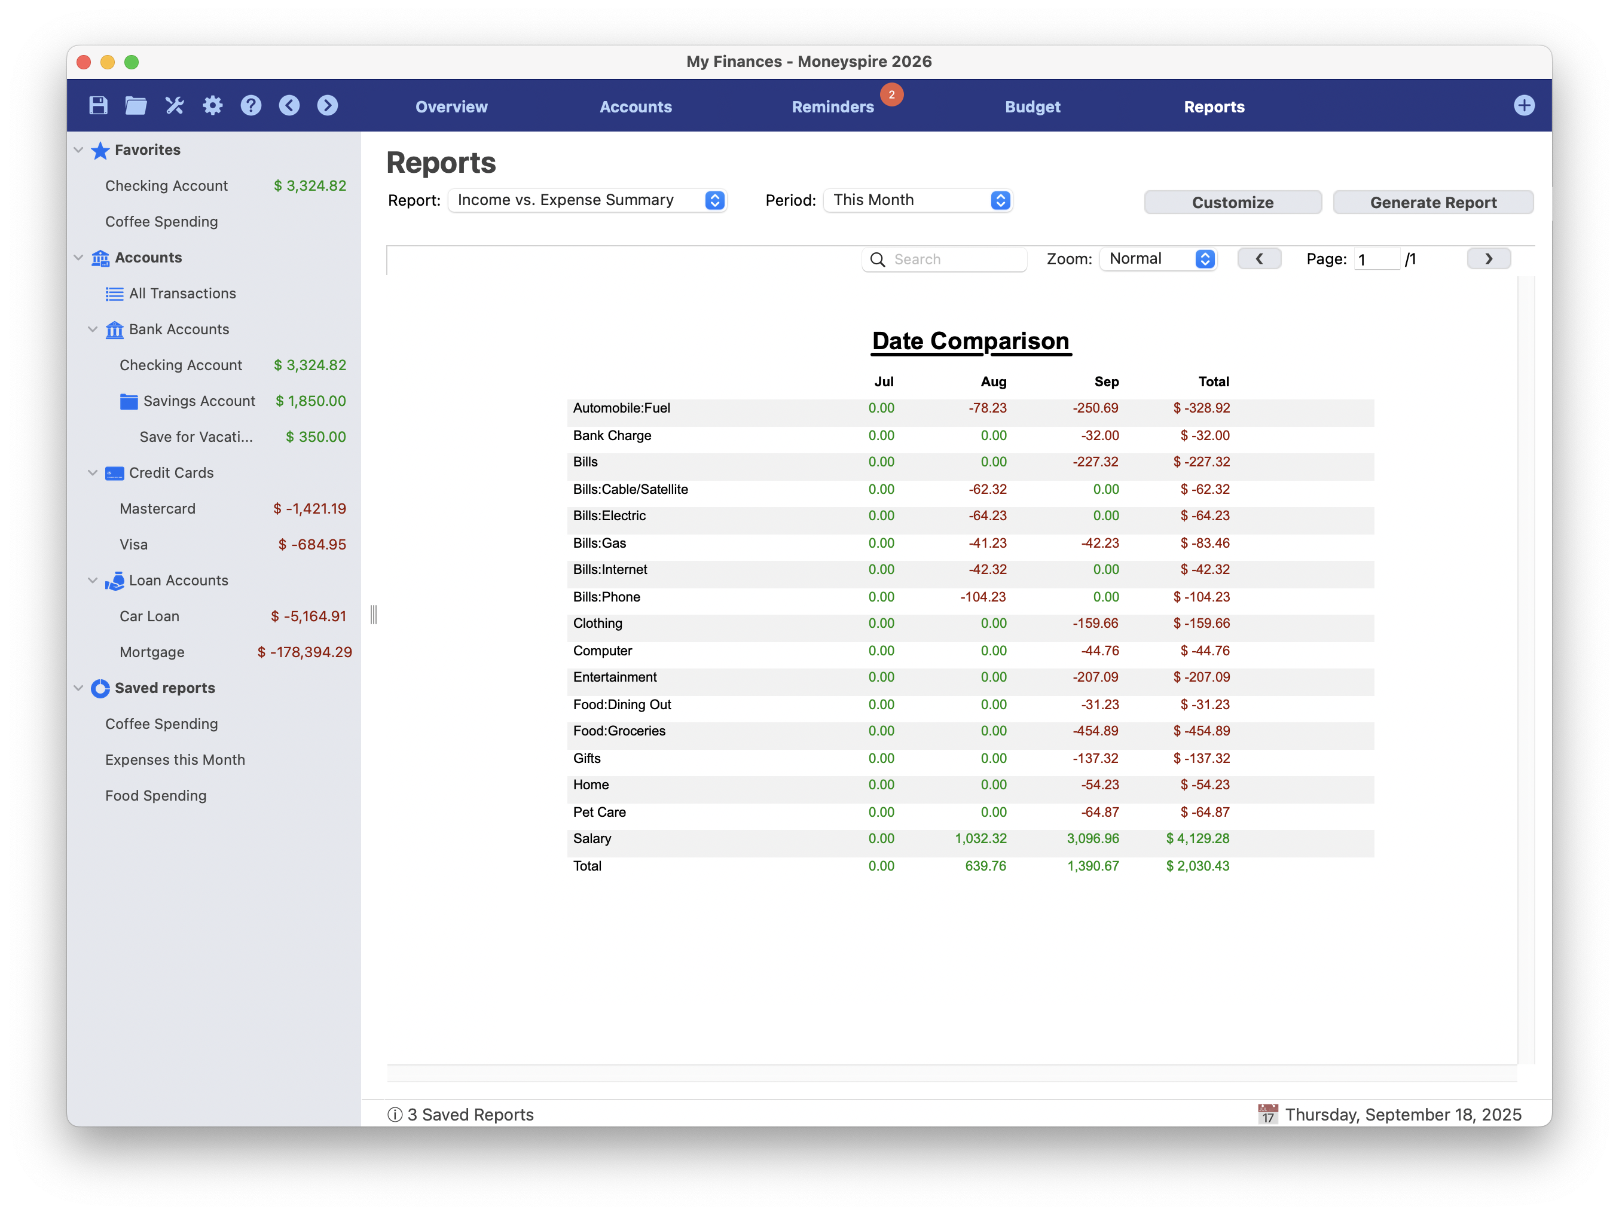Collapse the Favorites section
The width and height of the screenshot is (1619, 1215).
(79, 149)
